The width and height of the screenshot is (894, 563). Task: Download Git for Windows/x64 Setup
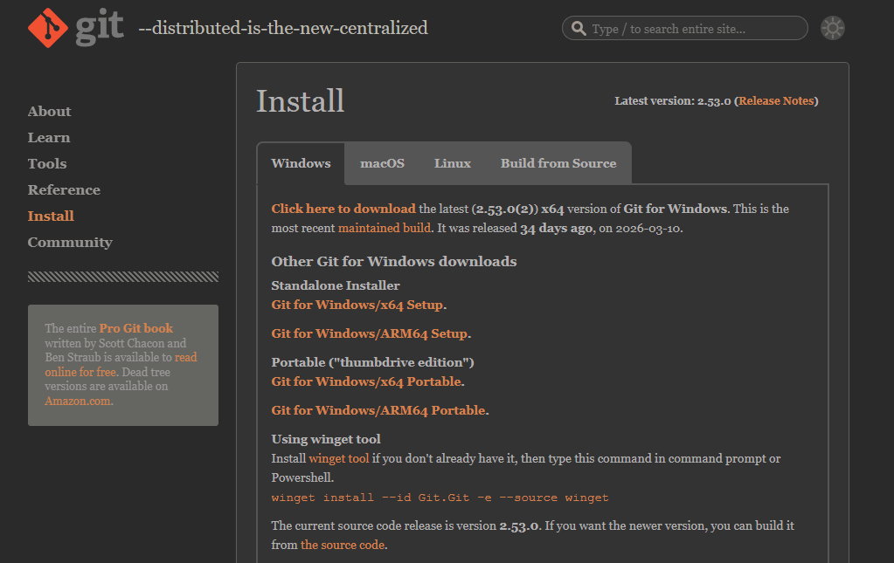tap(357, 305)
